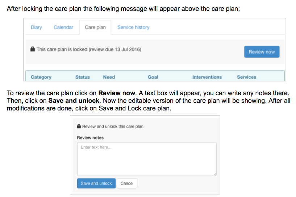Viewport: 296px width, 197px height.
Task: Click Save and unlock button
Action: [x=96, y=183]
